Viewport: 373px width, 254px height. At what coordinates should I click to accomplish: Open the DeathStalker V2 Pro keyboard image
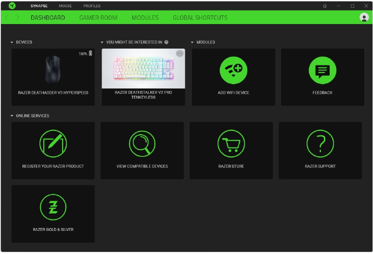(x=143, y=68)
